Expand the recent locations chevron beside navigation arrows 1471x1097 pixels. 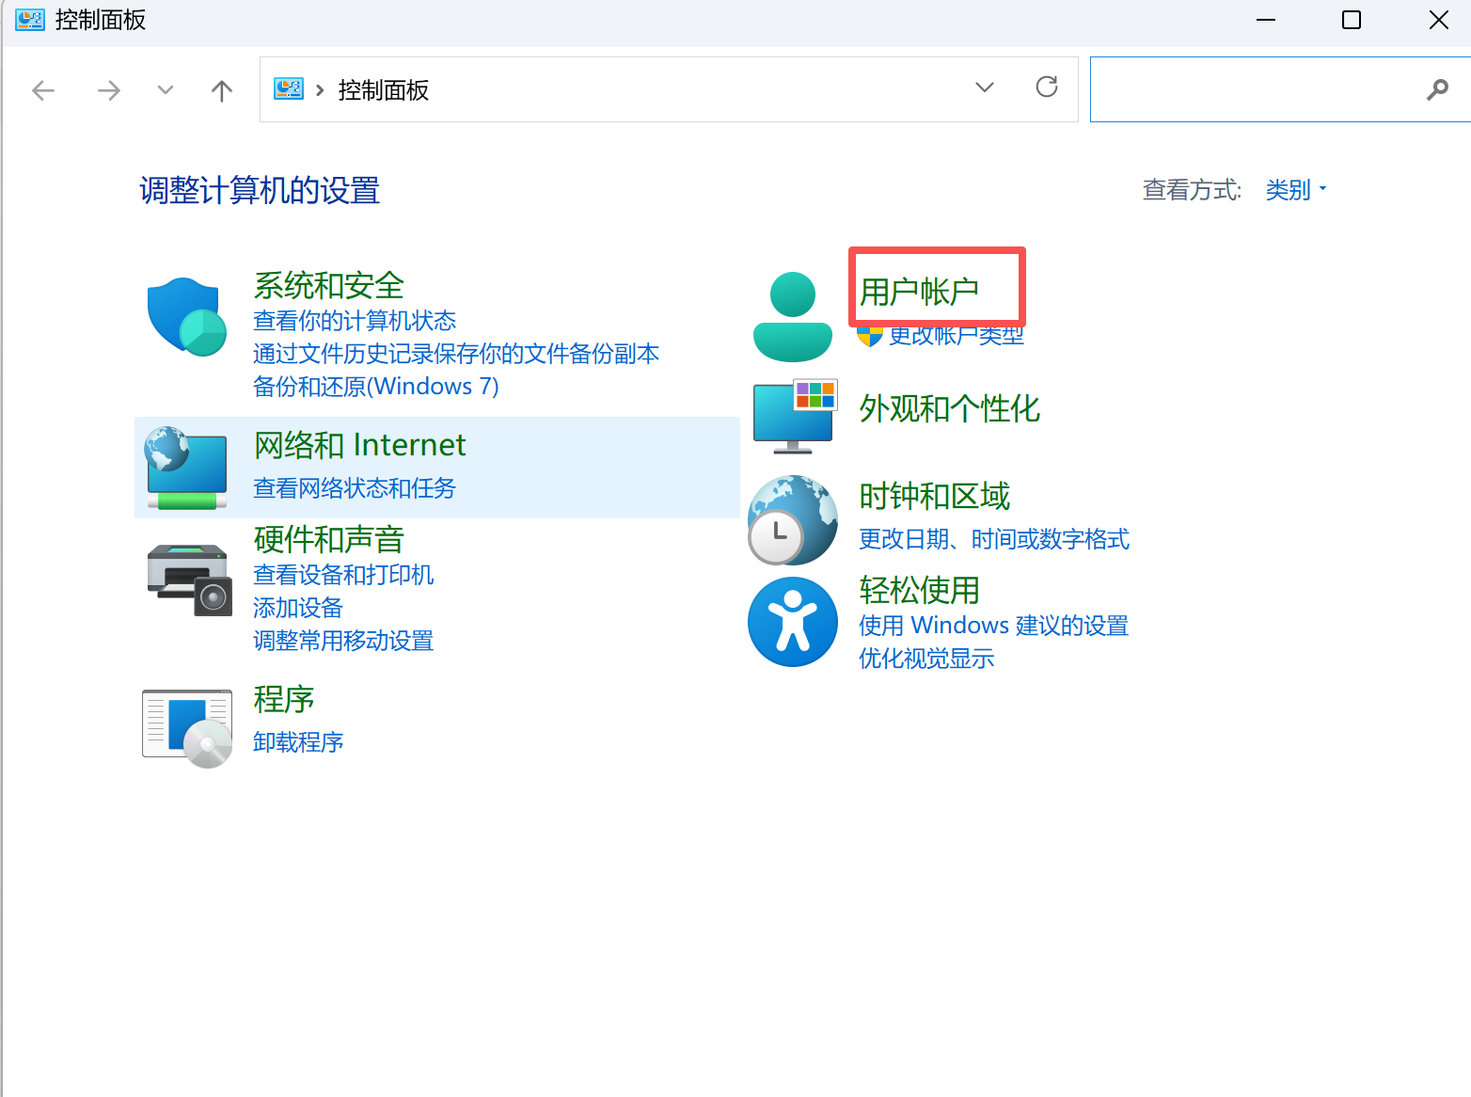coord(165,90)
